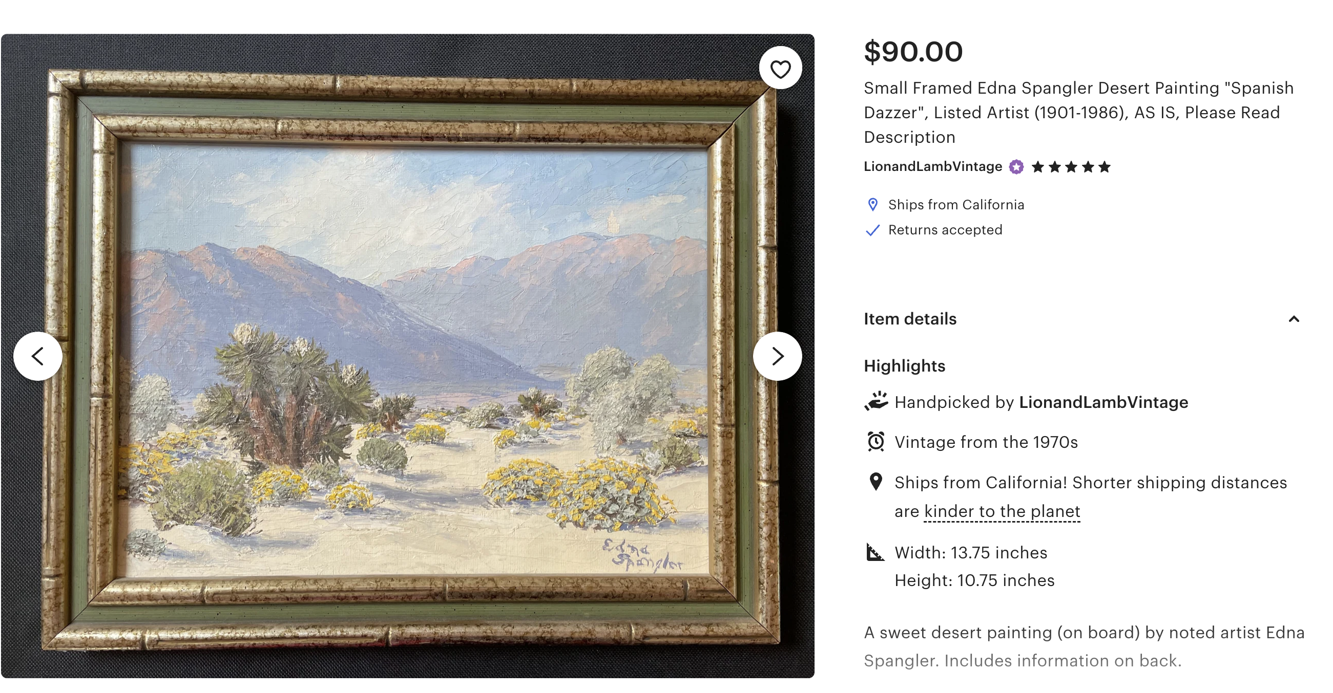This screenshot has height=693, width=1333.
Task: Click the Edna Spangler listing title
Action: 1078,112
